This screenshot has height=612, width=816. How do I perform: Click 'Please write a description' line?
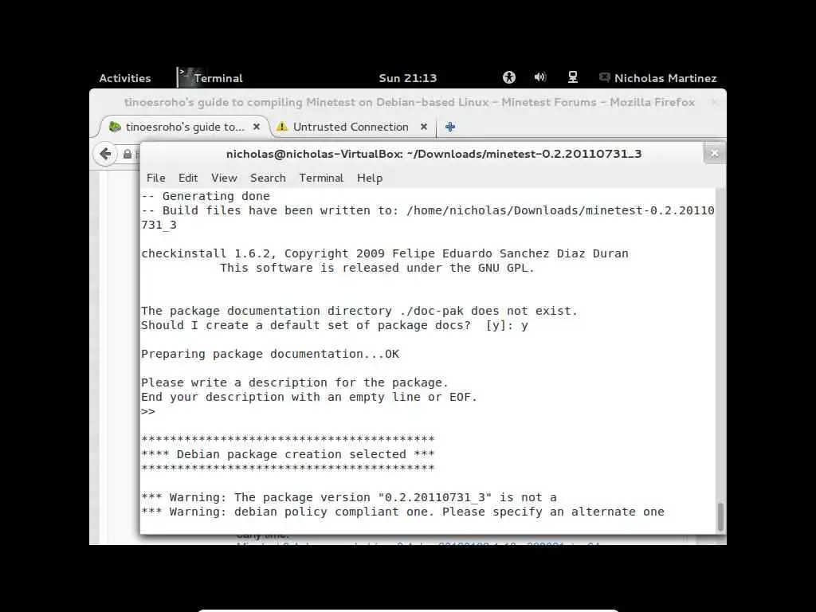pos(295,382)
